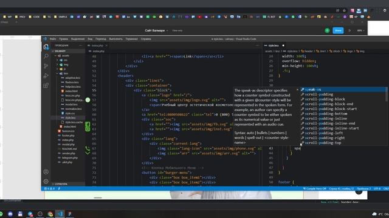Click the unsaved dot on style.less tab
The image size is (389, 218).
point(283,45)
